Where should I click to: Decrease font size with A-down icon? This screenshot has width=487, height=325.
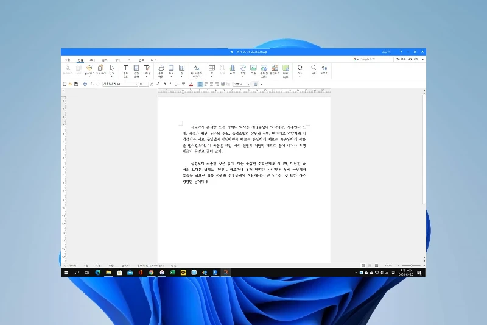[x=158, y=84]
